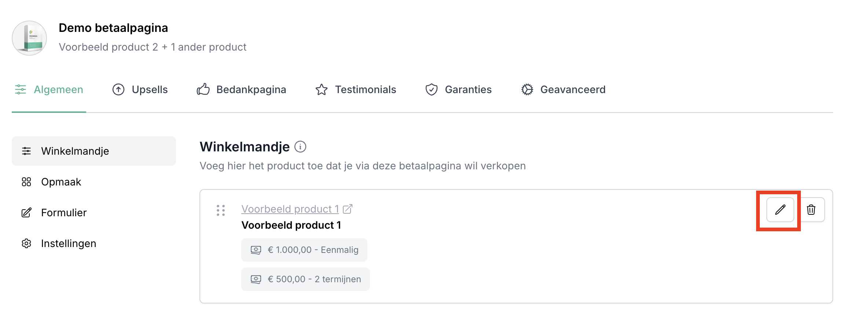Open Formulier in the sidebar
The image size is (850, 313).
coord(64,213)
